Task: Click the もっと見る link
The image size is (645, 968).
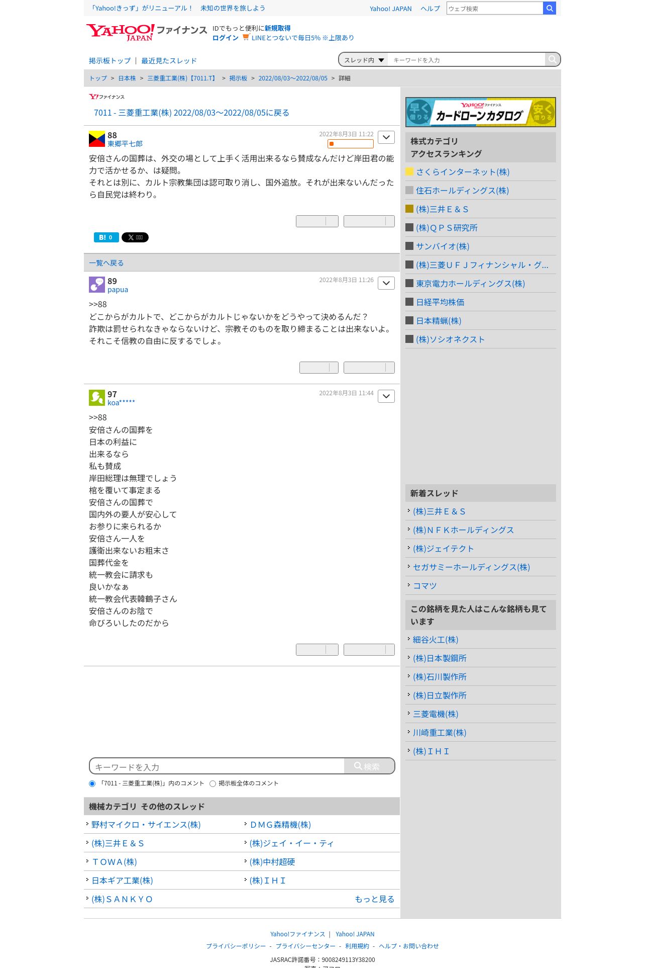Action: click(374, 899)
